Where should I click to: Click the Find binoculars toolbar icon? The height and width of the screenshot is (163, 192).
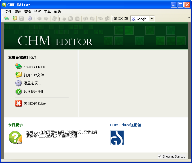point(100,19)
